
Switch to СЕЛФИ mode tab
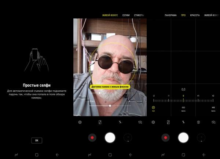pyautogui.click(x=126, y=15)
